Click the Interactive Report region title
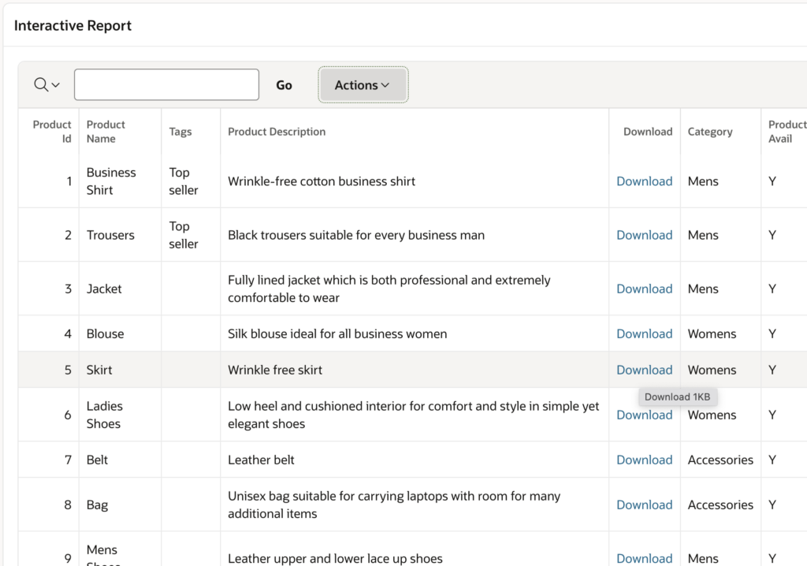 [73, 26]
